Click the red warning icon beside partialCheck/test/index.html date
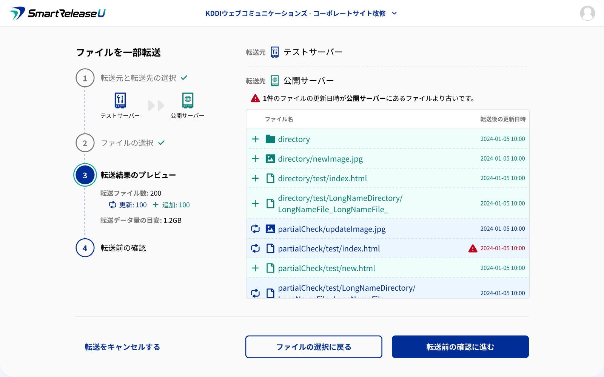Viewport: 604px width, 377px height. [473, 248]
